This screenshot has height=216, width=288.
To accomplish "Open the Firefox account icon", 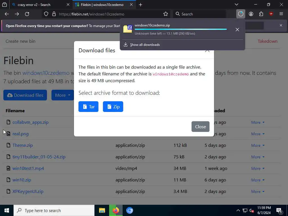I will pyautogui.click(x=251, y=14).
